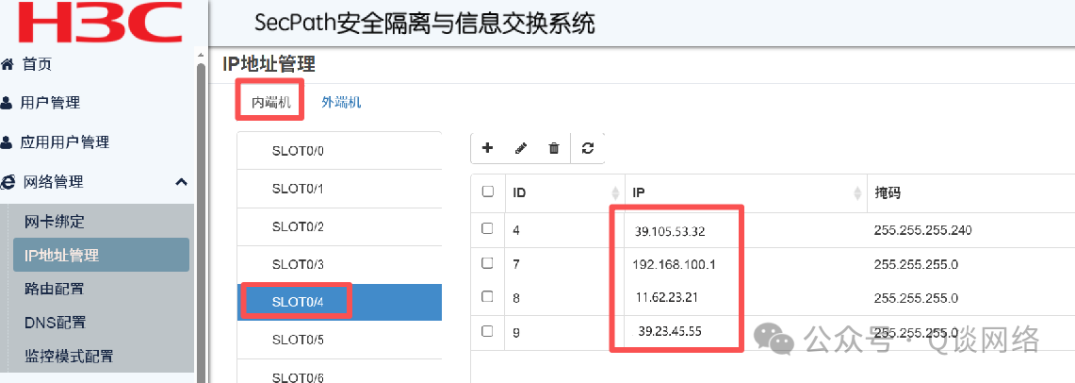Select SLOT0/4 in the slot list
Screen dimensions: 1075x383
[x=339, y=301]
